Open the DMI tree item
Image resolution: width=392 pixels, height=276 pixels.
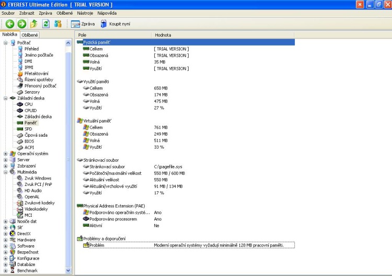click(x=28, y=61)
